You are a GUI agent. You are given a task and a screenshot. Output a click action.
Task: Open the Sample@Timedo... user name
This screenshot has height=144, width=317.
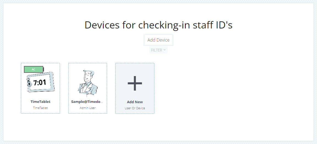[88, 102]
